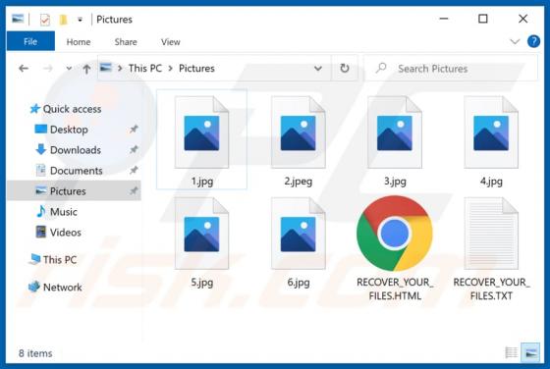Maximize the Pictures window
Image resolution: width=550 pixels, height=369 pixels.
[483, 19]
